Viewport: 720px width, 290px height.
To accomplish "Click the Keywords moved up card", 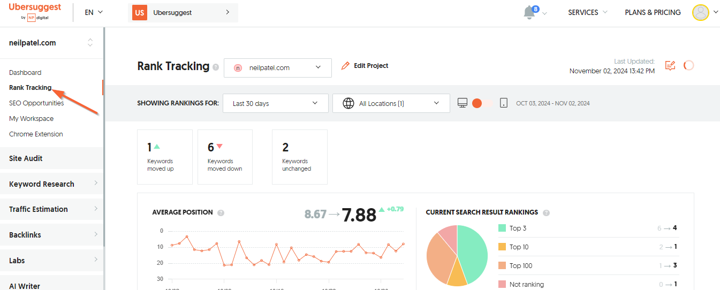I will click(165, 157).
